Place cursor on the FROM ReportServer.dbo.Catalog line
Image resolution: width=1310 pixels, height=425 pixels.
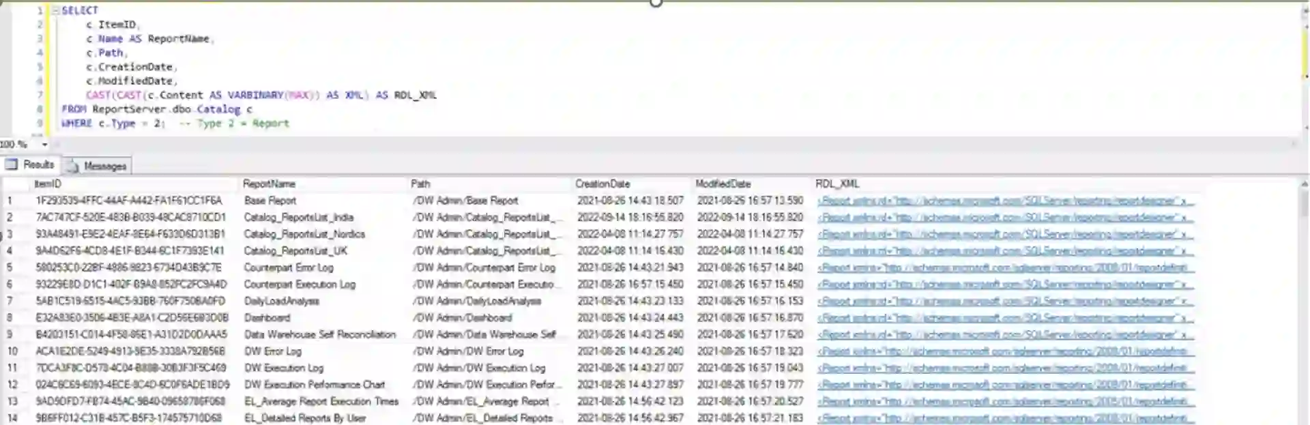click(x=157, y=109)
